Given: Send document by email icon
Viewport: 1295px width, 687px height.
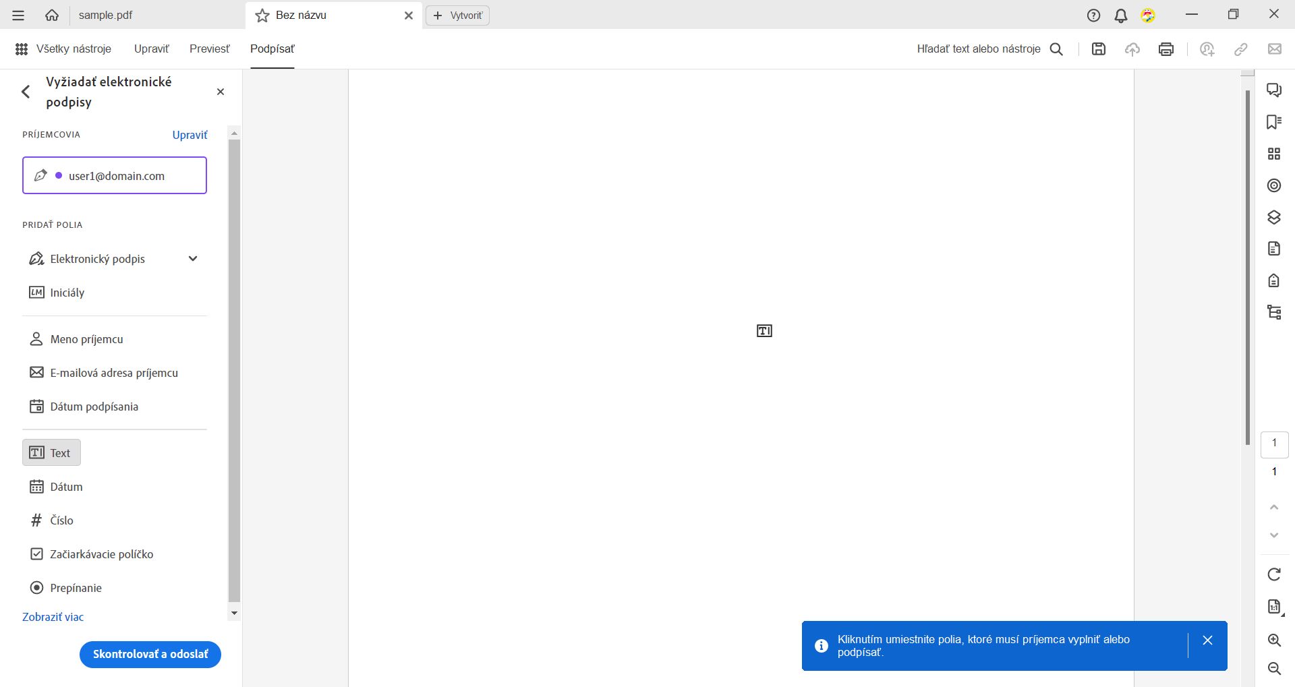Looking at the screenshot, I should 1275,49.
